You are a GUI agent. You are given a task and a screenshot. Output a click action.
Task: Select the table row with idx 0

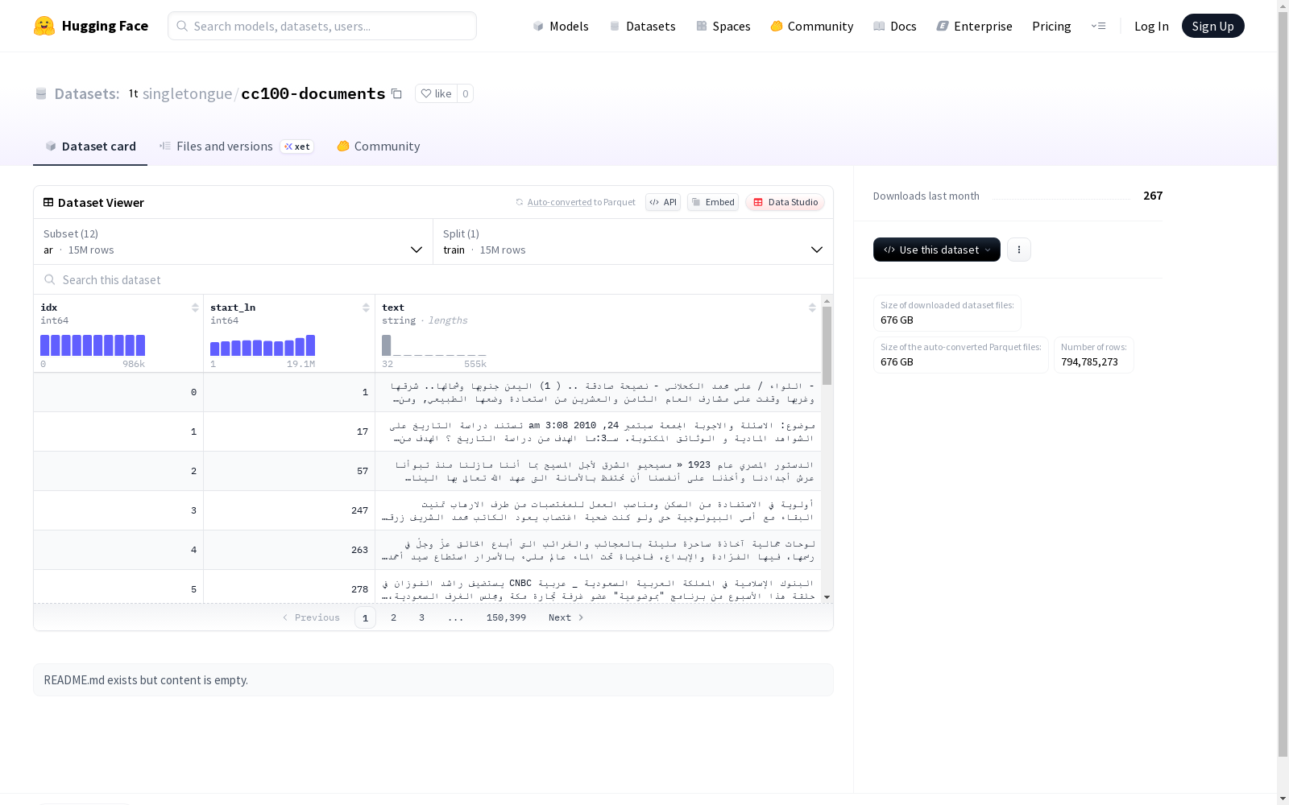point(427,392)
